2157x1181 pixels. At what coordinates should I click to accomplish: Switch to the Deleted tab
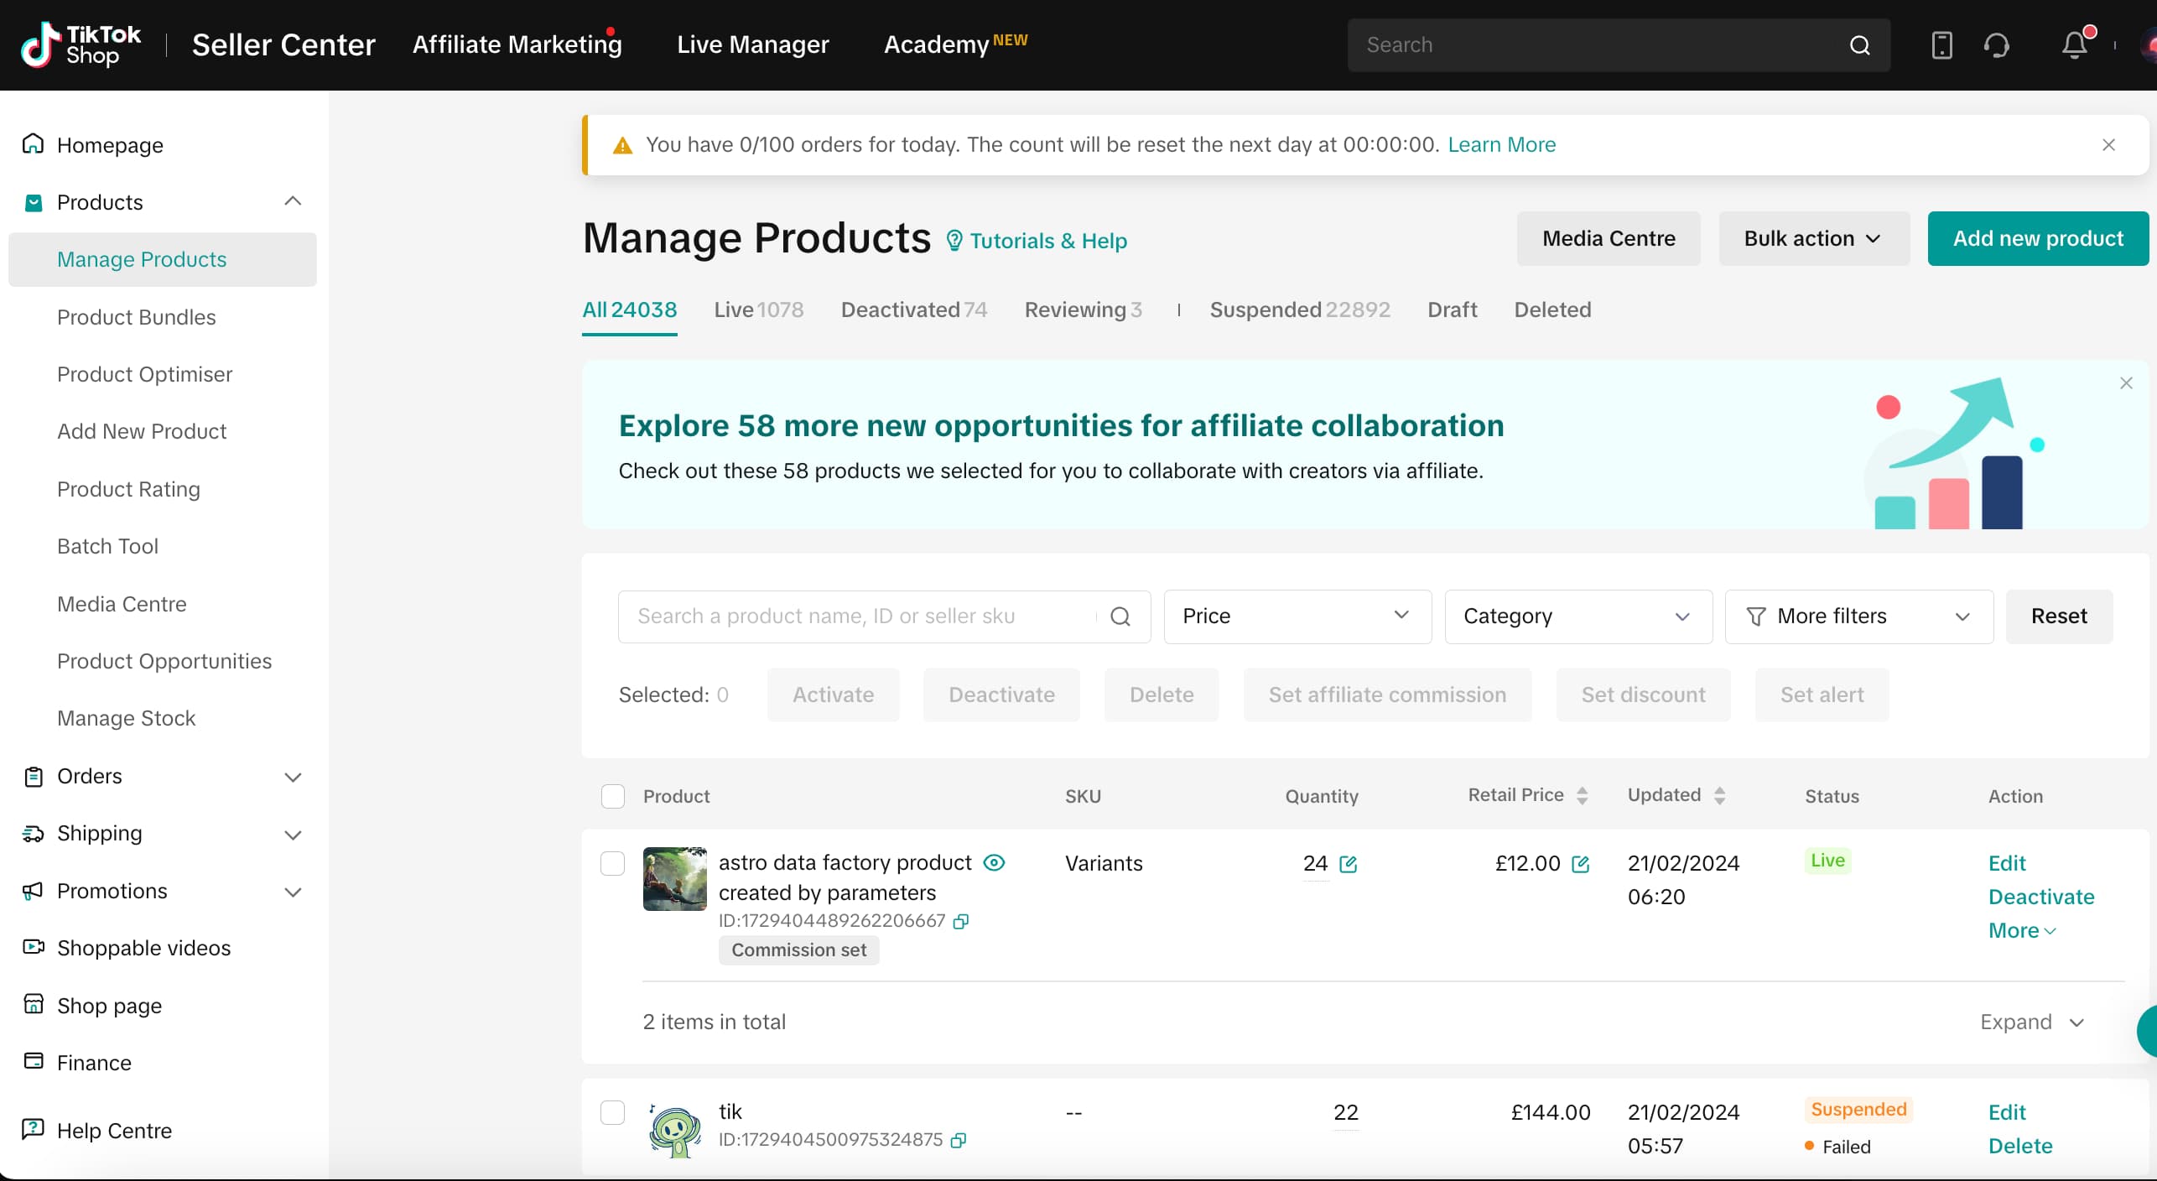pyautogui.click(x=1552, y=310)
